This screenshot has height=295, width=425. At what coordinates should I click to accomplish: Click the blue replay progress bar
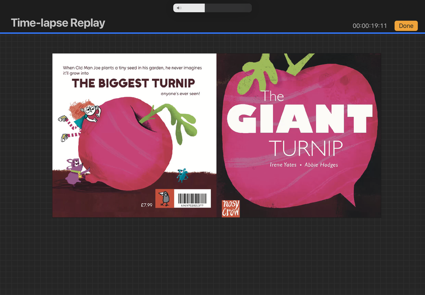click(x=212, y=33)
